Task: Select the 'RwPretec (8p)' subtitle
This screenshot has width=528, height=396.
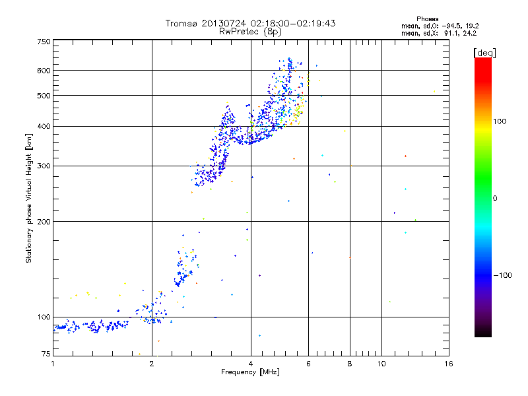Action: 250,32
